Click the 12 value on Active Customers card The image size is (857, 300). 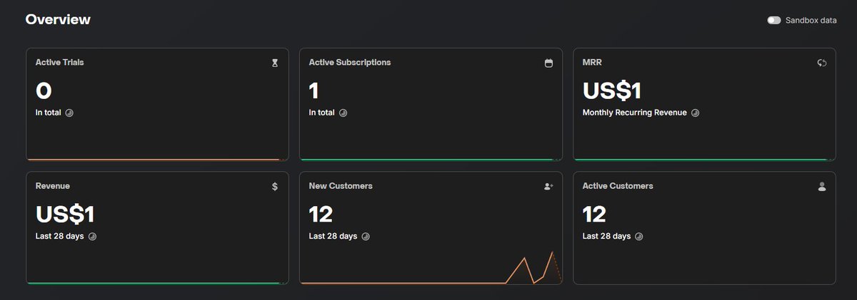click(x=595, y=214)
